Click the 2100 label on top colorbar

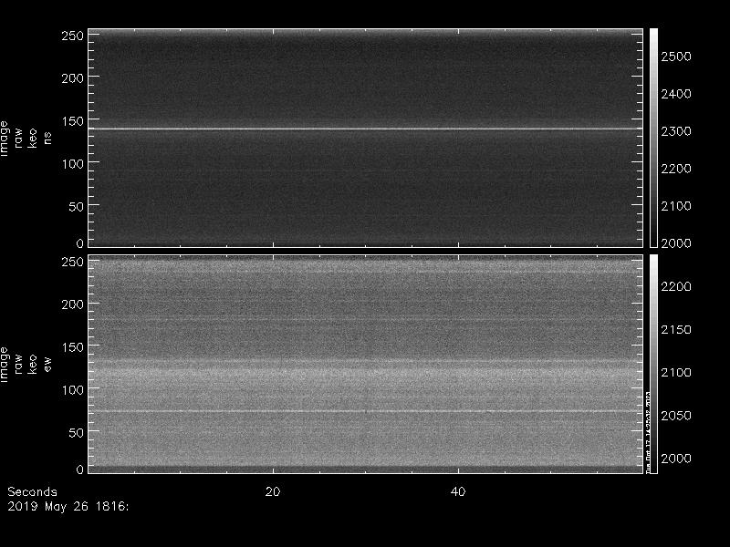[x=676, y=206]
